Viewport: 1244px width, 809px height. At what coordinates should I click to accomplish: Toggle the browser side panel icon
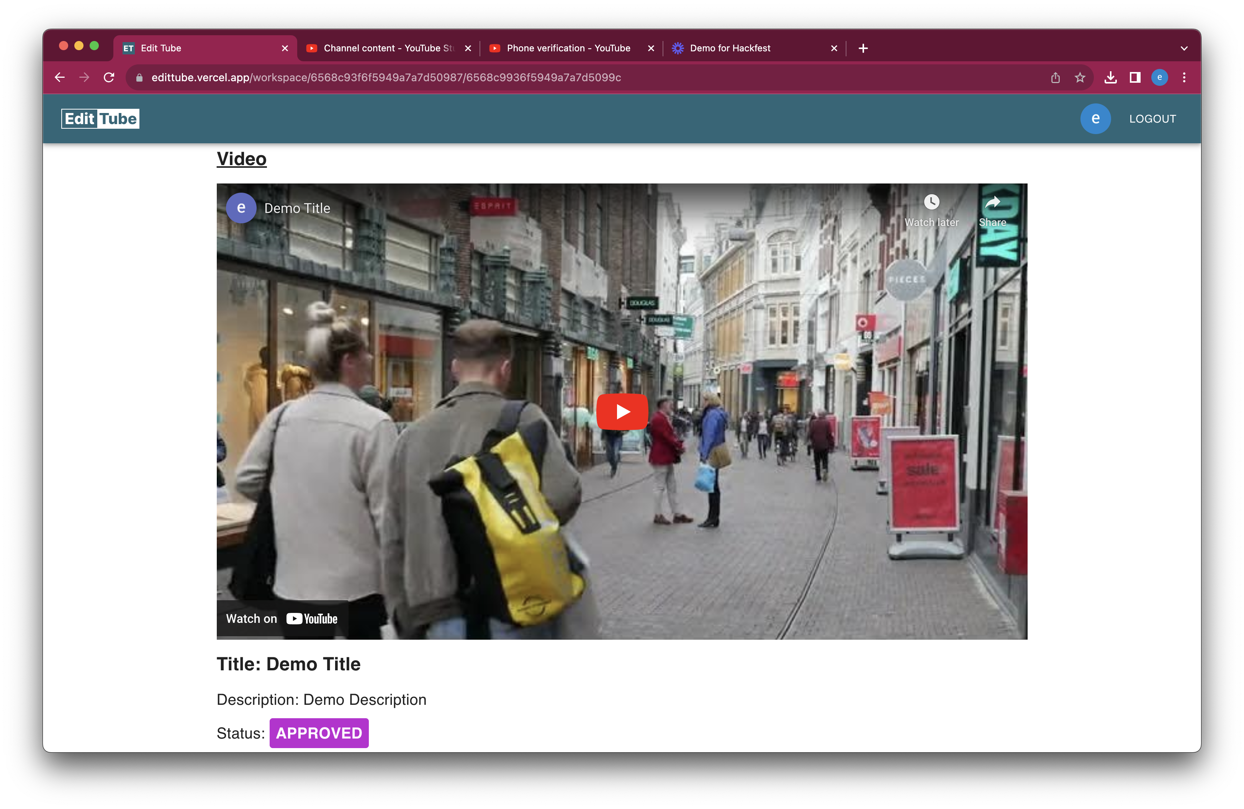(1135, 77)
